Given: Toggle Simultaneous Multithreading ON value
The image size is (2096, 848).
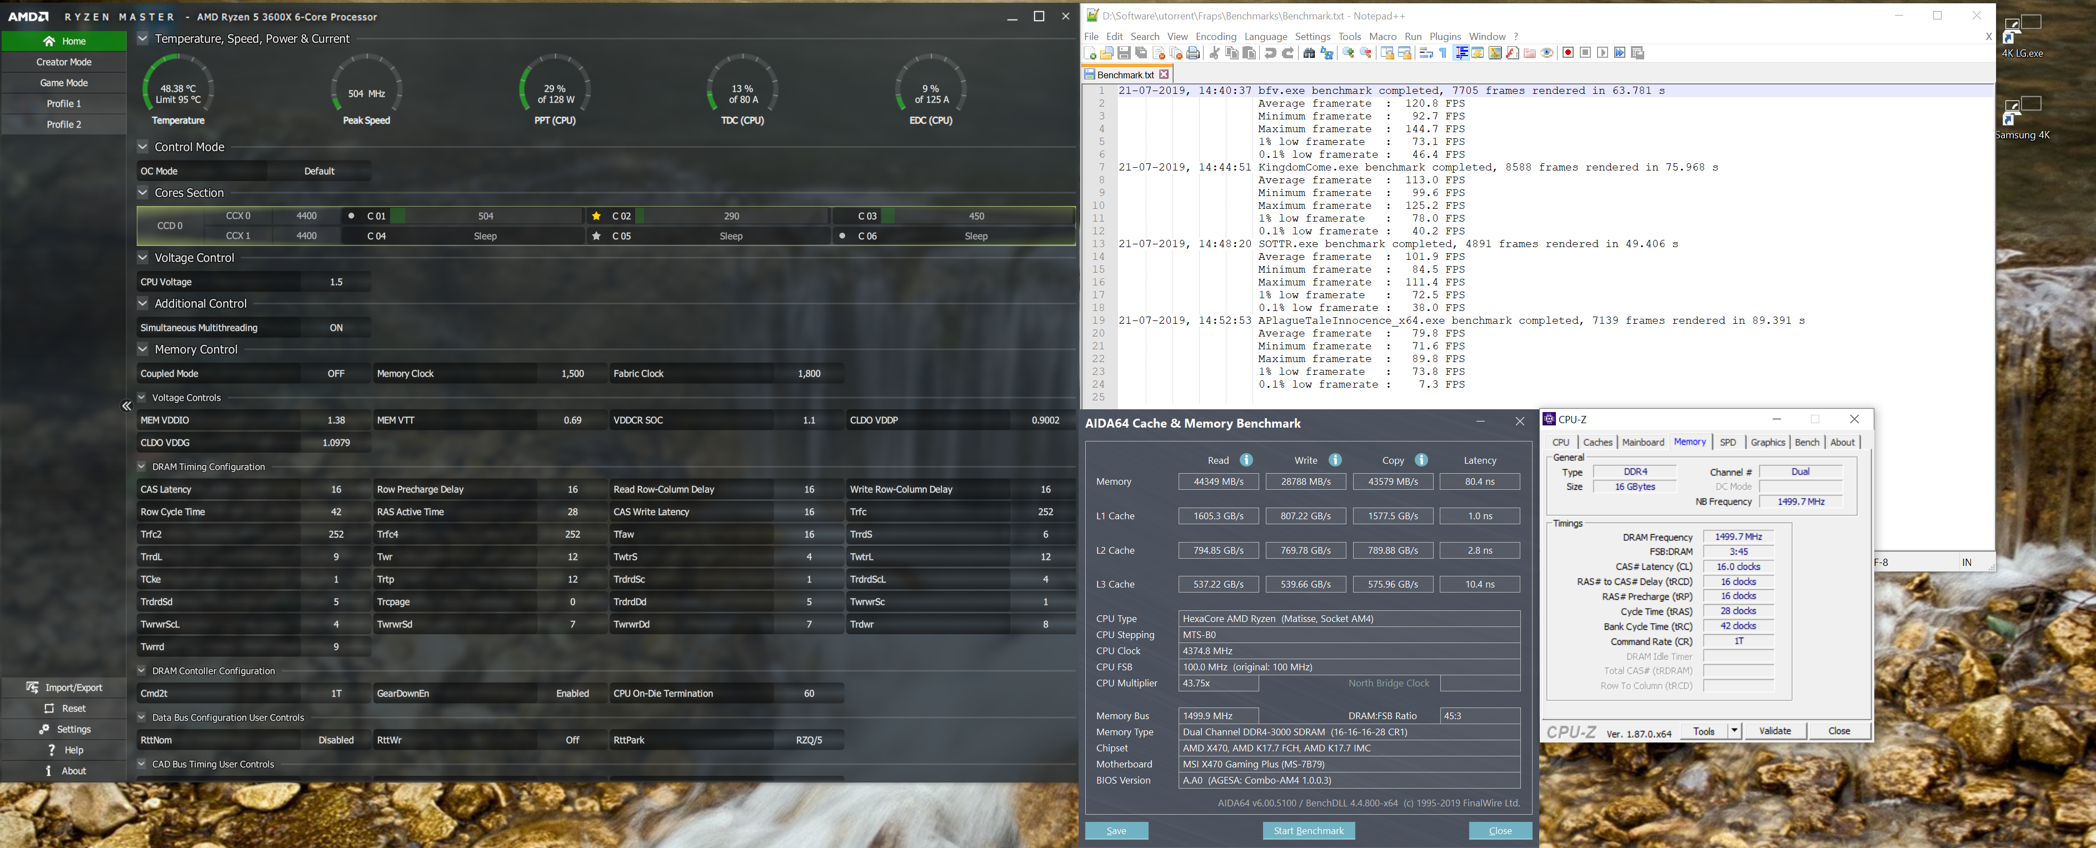Looking at the screenshot, I should [x=336, y=328].
